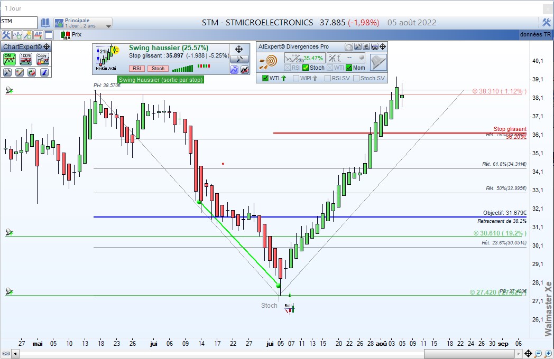
Task: Enable the Stoch SV checkbox
Action: pyautogui.click(x=356, y=78)
